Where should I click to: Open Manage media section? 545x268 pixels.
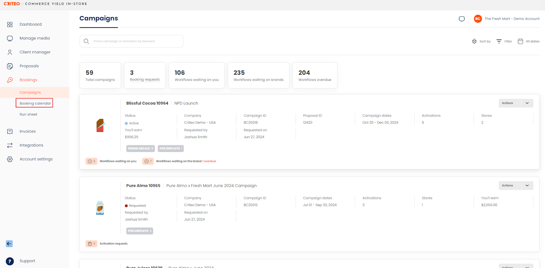(34, 38)
